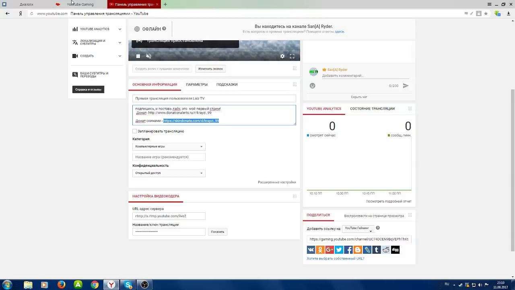Grab the YouTube Analytics card drag handle

[x=410, y=108]
